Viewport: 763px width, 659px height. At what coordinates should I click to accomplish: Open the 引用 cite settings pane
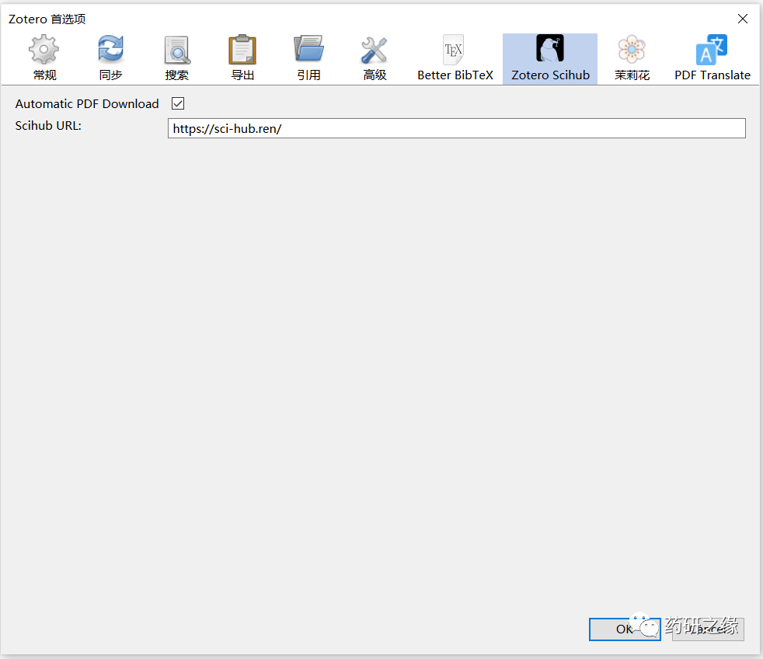pos(308,58)
